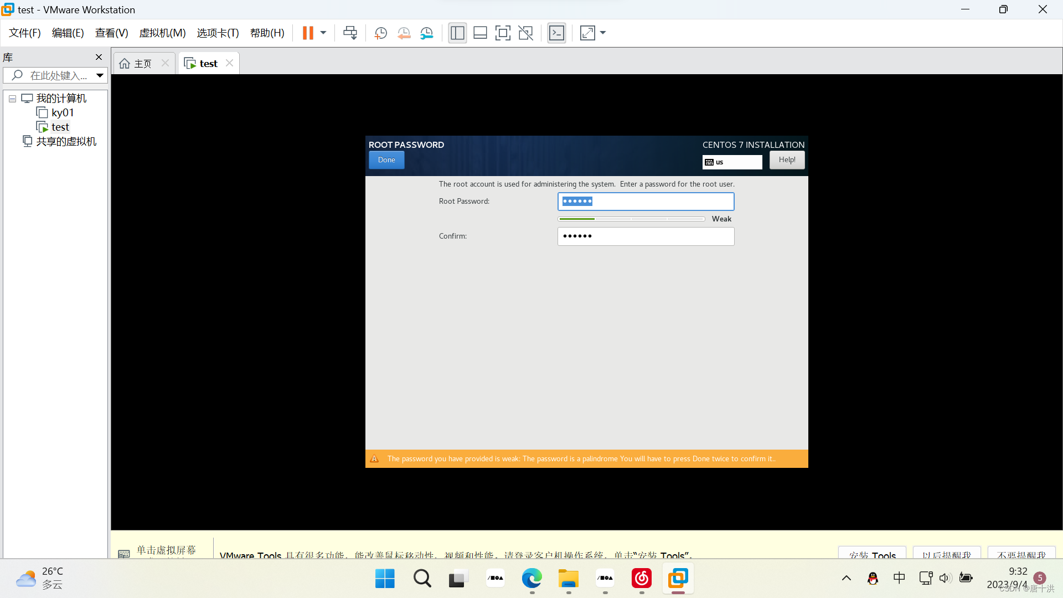The image size is (1063, 598).
Task: Open console view icon
Action: [x=556, y=33]
